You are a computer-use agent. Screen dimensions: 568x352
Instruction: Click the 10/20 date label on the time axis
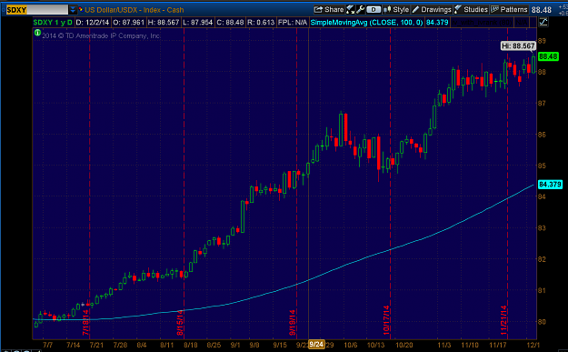pos(404,345)
